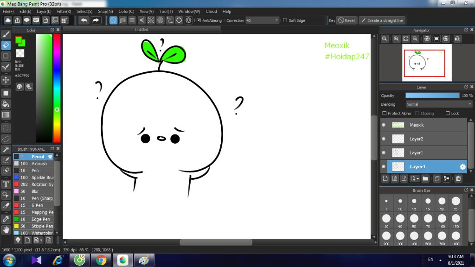Enable the circle snap guide
475x267 pixels.
(x=160, y=20)
